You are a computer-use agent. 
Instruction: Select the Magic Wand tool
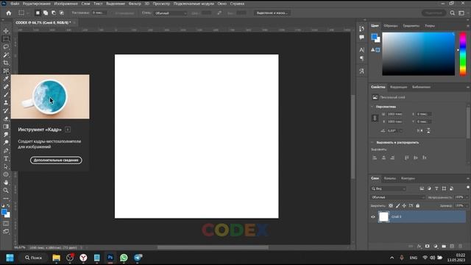click(6, 55)
